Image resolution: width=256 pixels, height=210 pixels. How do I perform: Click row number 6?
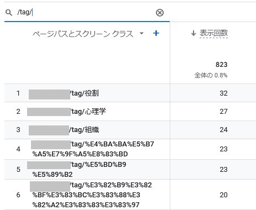(x=18, y=195)
